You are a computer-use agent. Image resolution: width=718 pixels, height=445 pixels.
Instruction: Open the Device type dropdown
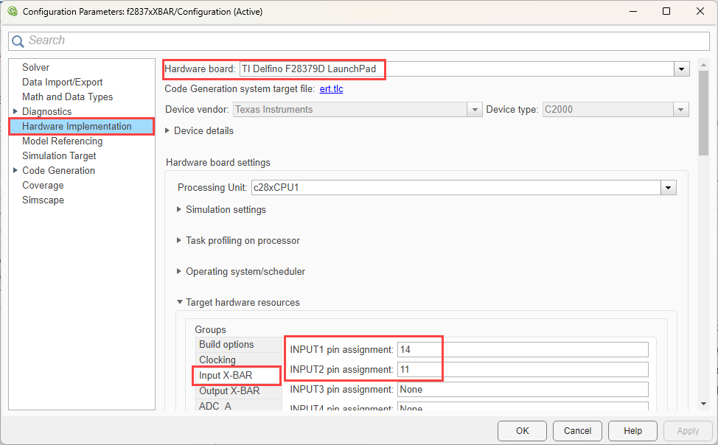(x=681, y=110)
